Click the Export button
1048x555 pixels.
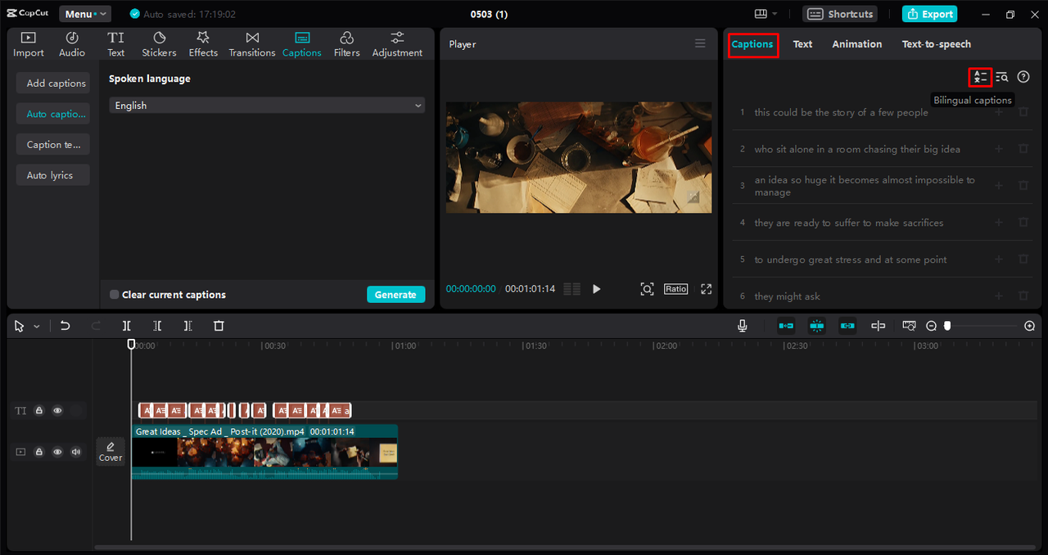point(929,14)
